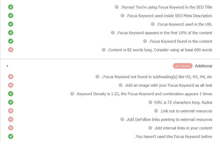The image size is (220, 147).
Task: Click the 5 Errors badge
Action: point(183,66)
